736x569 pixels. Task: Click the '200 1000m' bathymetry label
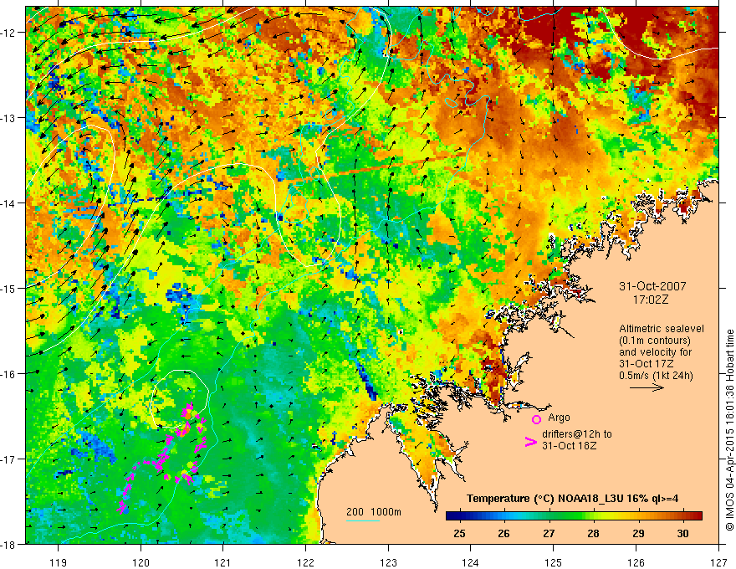point(374,512)
